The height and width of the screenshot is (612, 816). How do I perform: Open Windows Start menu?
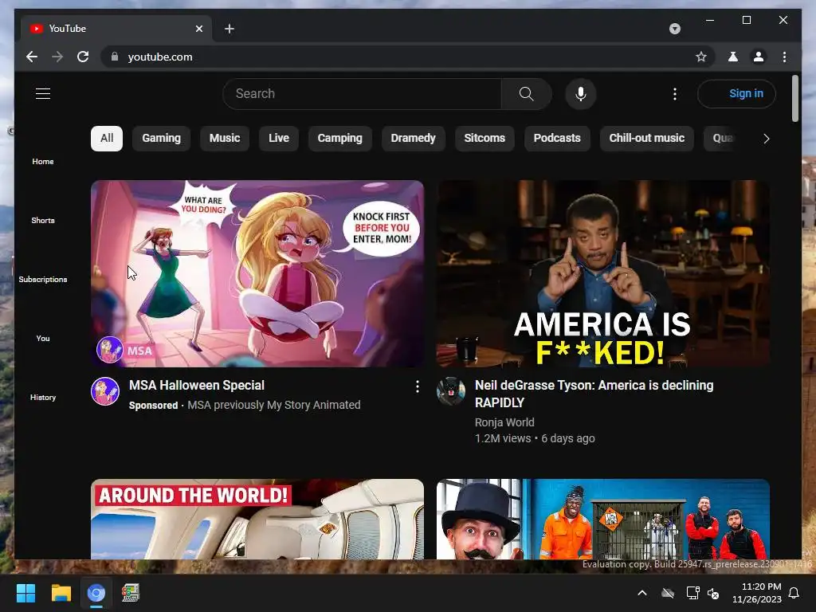point(26,593)
